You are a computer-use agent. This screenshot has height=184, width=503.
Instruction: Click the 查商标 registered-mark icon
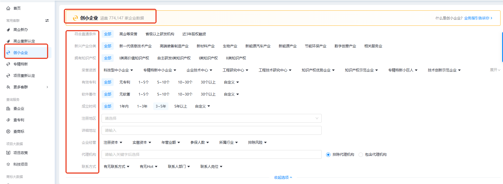(x=8, y=131)
